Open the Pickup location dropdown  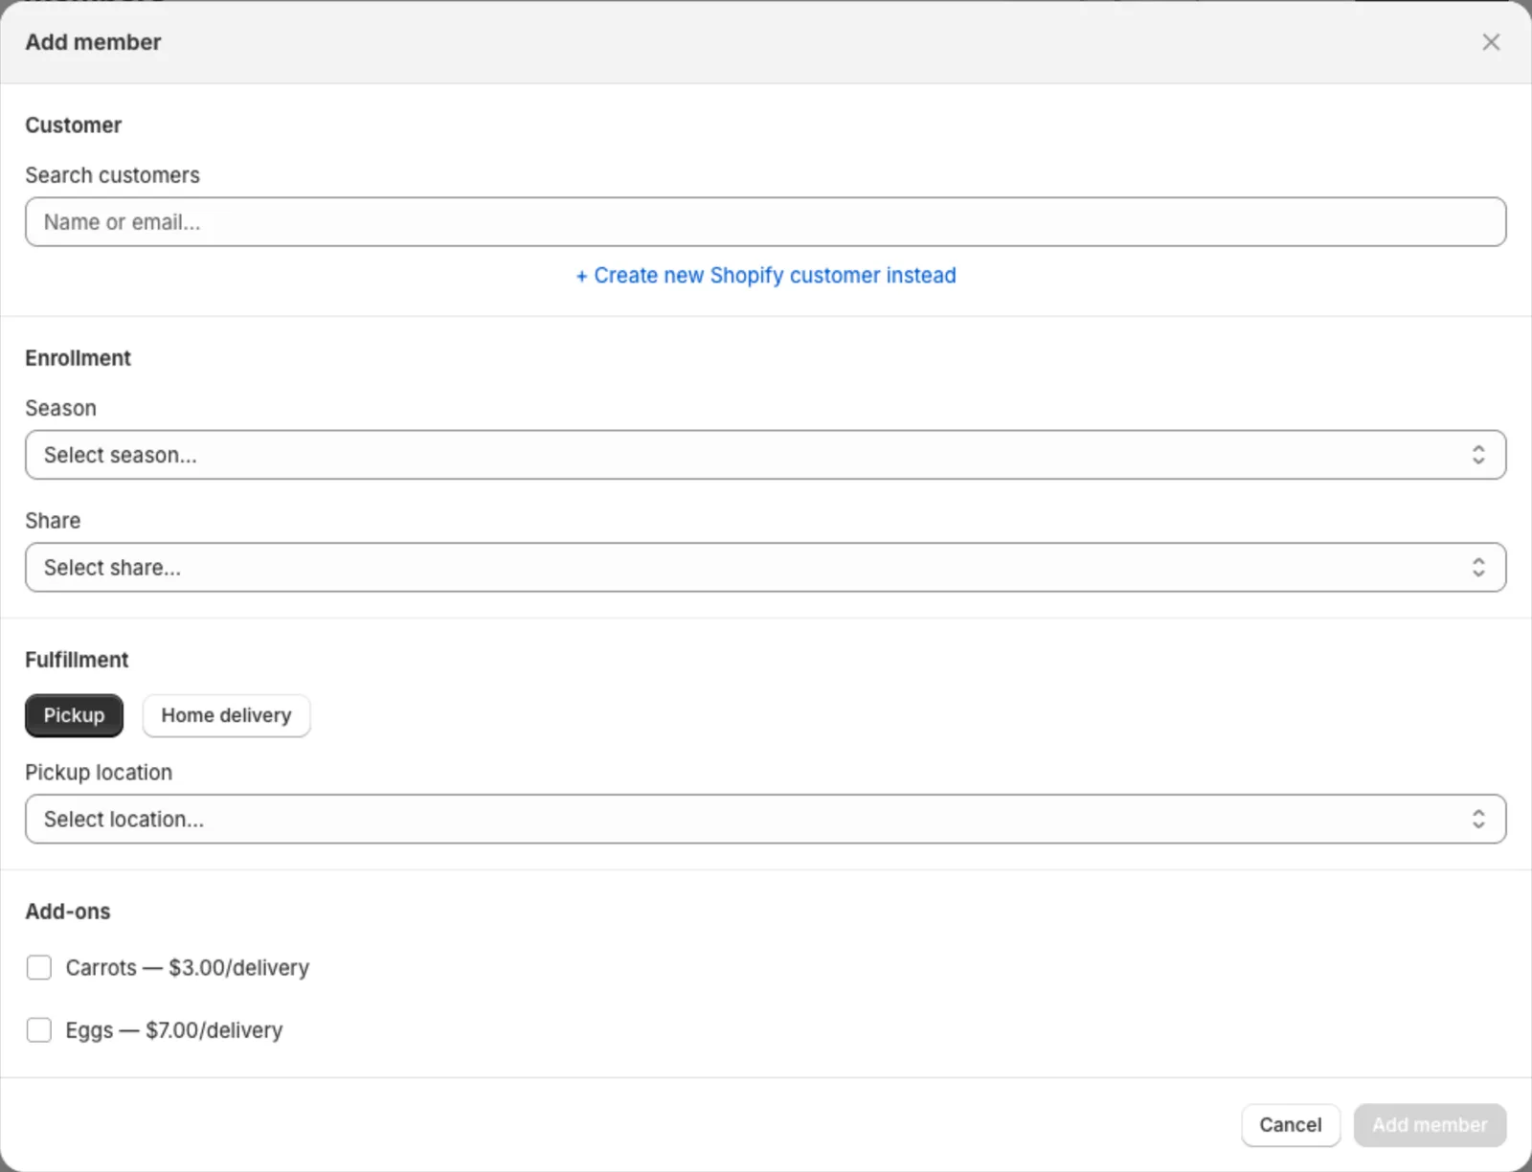click(x=765, y=820)
